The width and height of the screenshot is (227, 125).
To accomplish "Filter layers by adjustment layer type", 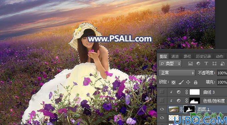I will (x=198, y=64).
